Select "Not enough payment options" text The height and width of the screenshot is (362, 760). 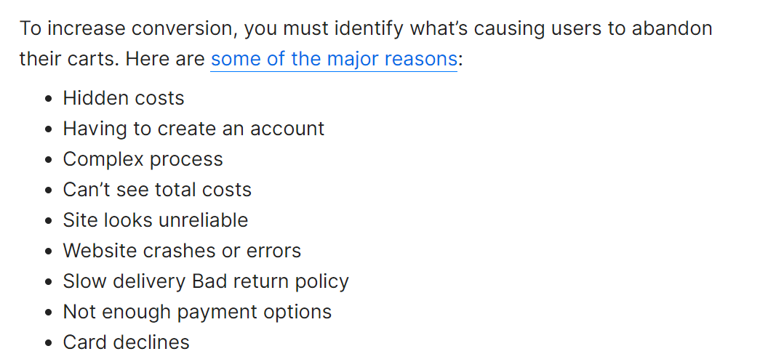197,312
